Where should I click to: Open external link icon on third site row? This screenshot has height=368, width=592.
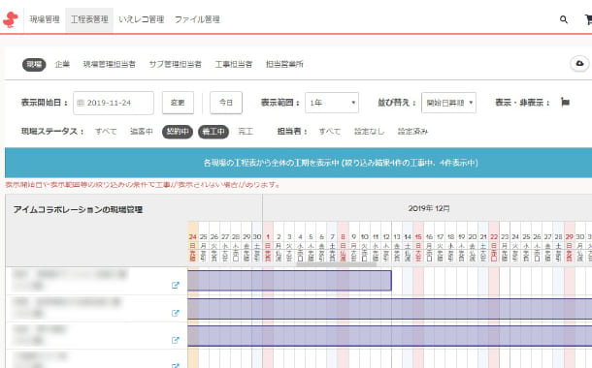tap(176, 340)
